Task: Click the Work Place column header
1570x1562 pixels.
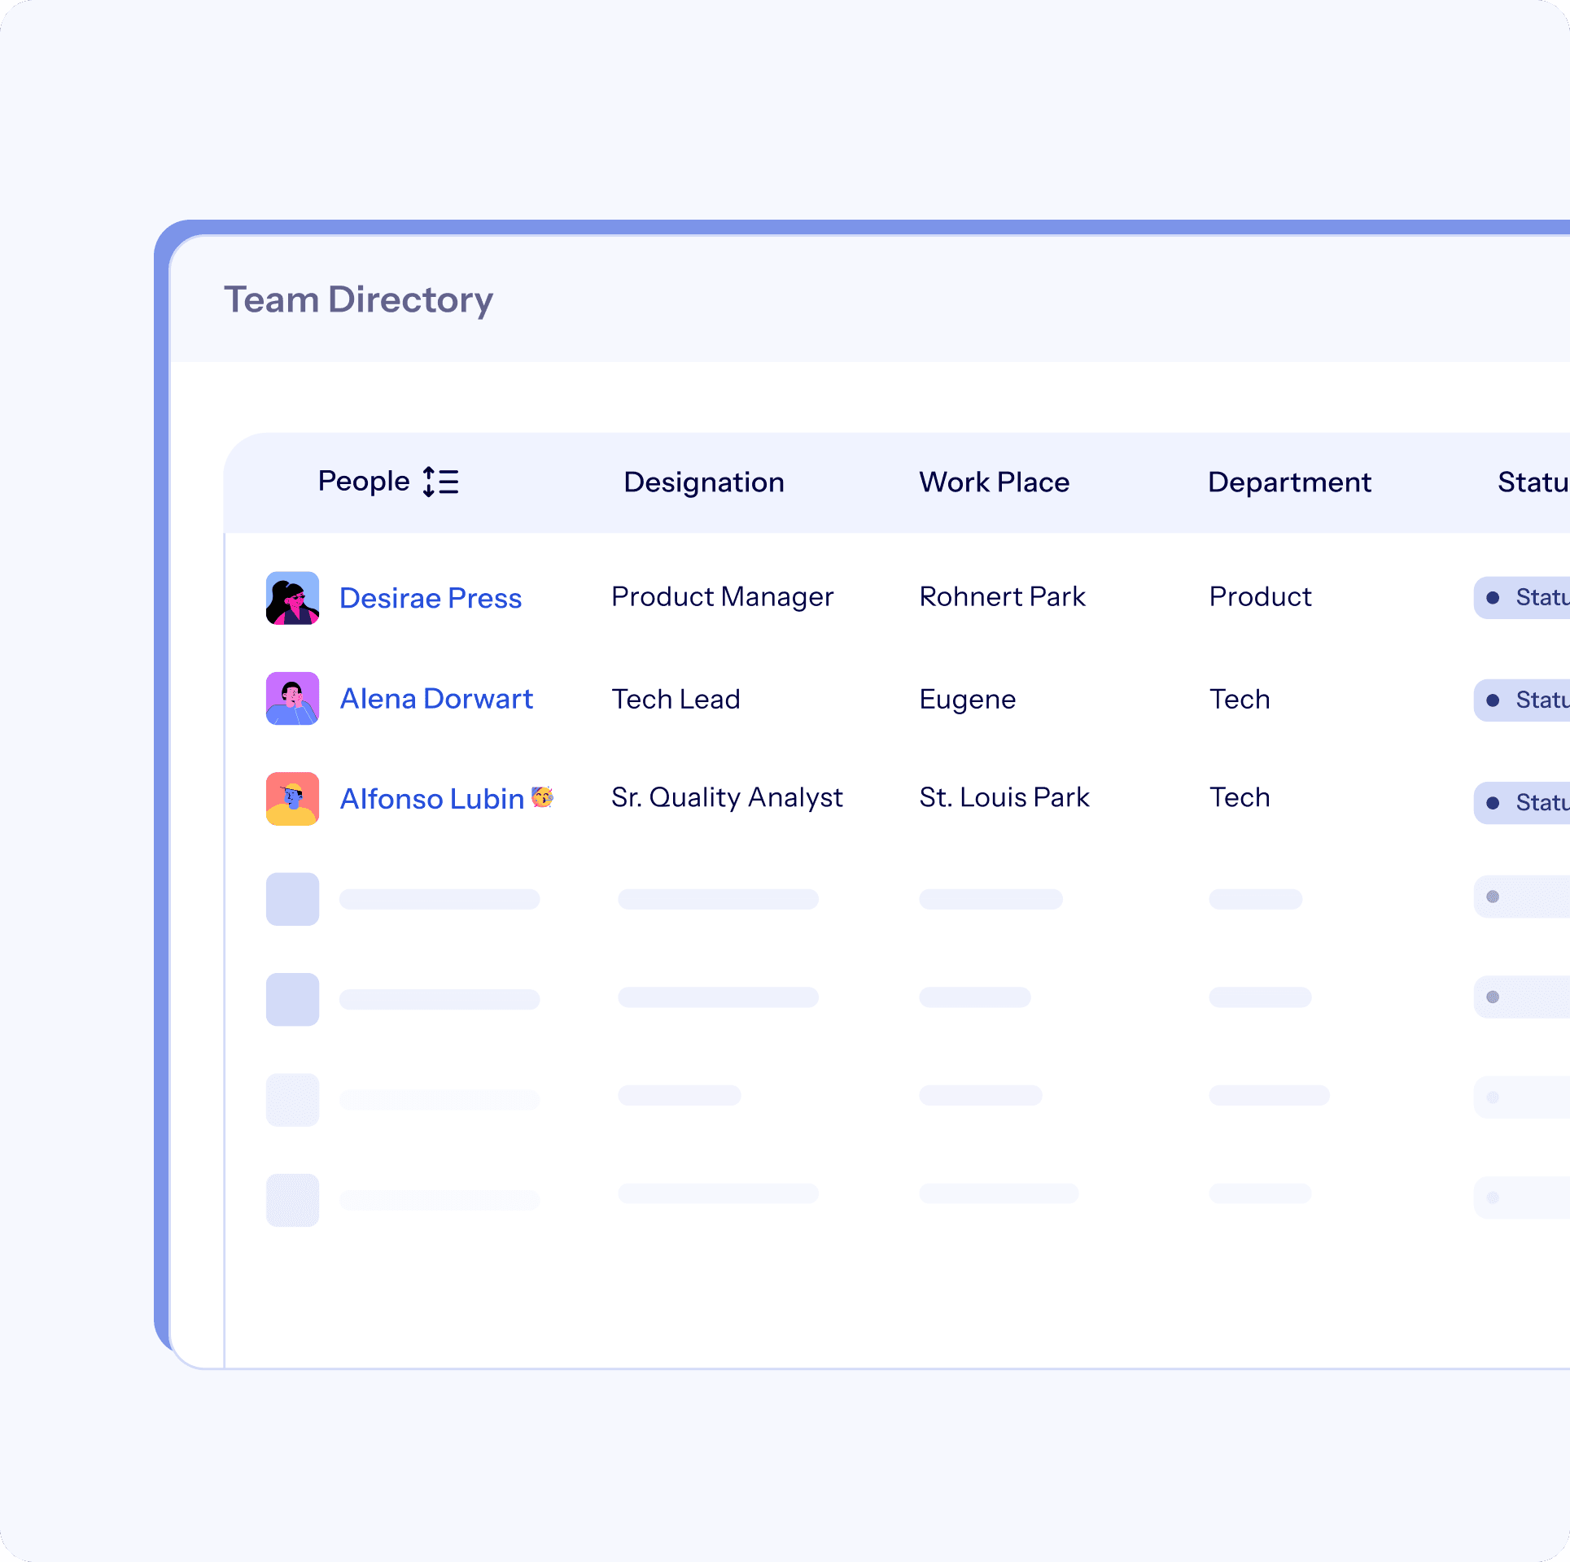Action: (x=994, y=482)
